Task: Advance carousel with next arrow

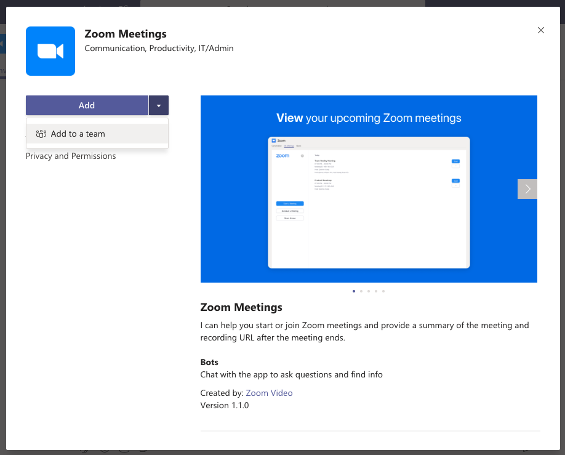Action: click(527, 189)
